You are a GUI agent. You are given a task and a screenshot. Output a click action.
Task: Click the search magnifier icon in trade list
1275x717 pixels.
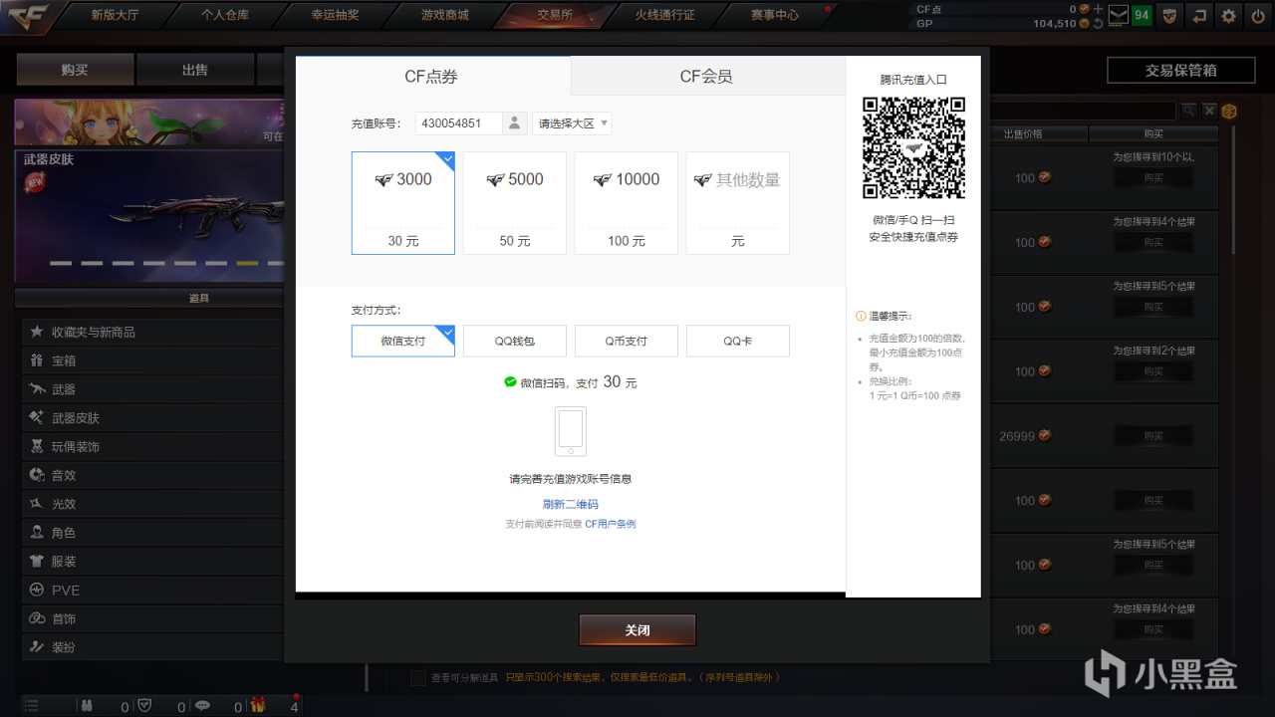point(1188,111)
